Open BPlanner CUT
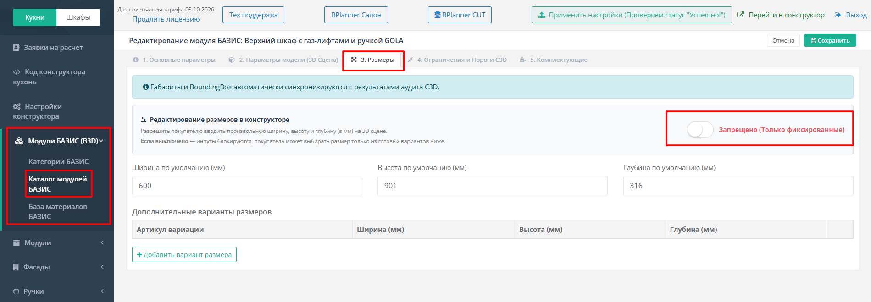871x302 pixels. tap(460, 15)
